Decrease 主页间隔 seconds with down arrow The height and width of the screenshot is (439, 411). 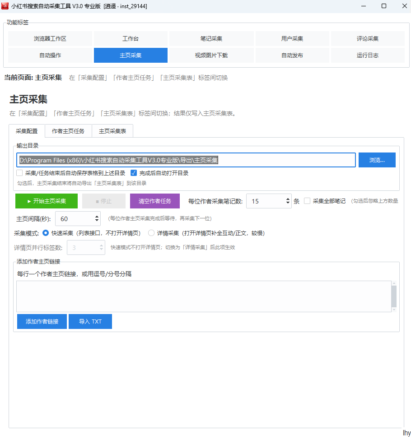(97, 221)
